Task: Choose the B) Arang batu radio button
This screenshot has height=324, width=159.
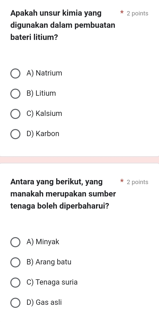Action: pyautogui.click(x=15, y=262)
